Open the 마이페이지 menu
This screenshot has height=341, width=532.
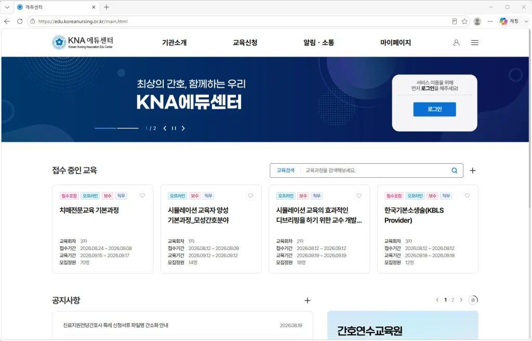pos(395,43)
